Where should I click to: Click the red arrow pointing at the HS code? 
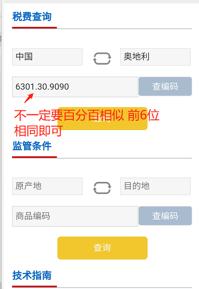(x=29, y=98)
